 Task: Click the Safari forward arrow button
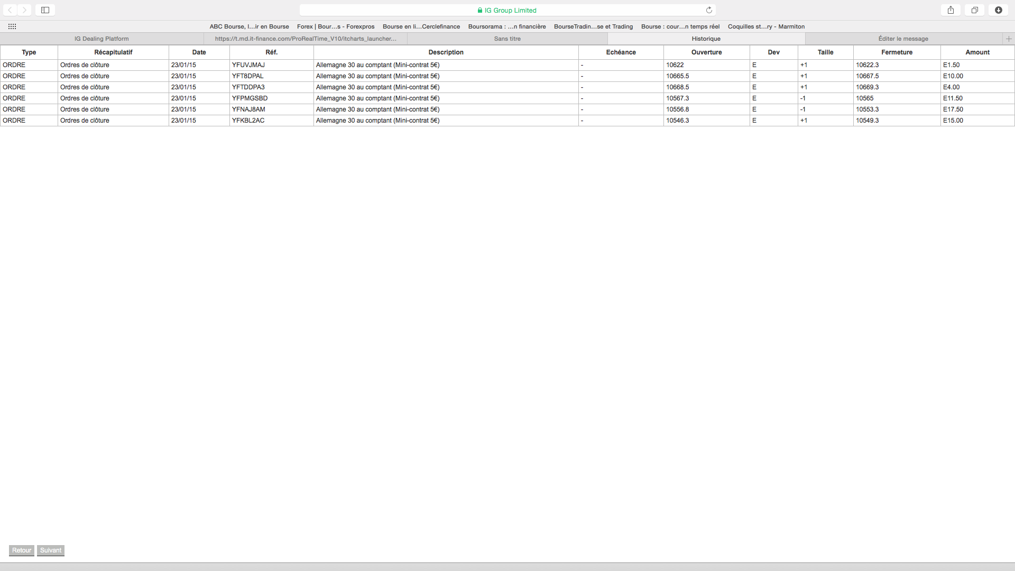click(24, 10)
